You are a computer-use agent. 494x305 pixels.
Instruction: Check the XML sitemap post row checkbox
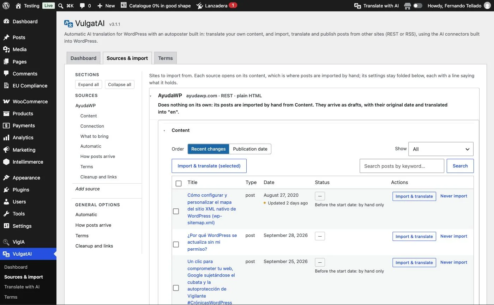176,211
